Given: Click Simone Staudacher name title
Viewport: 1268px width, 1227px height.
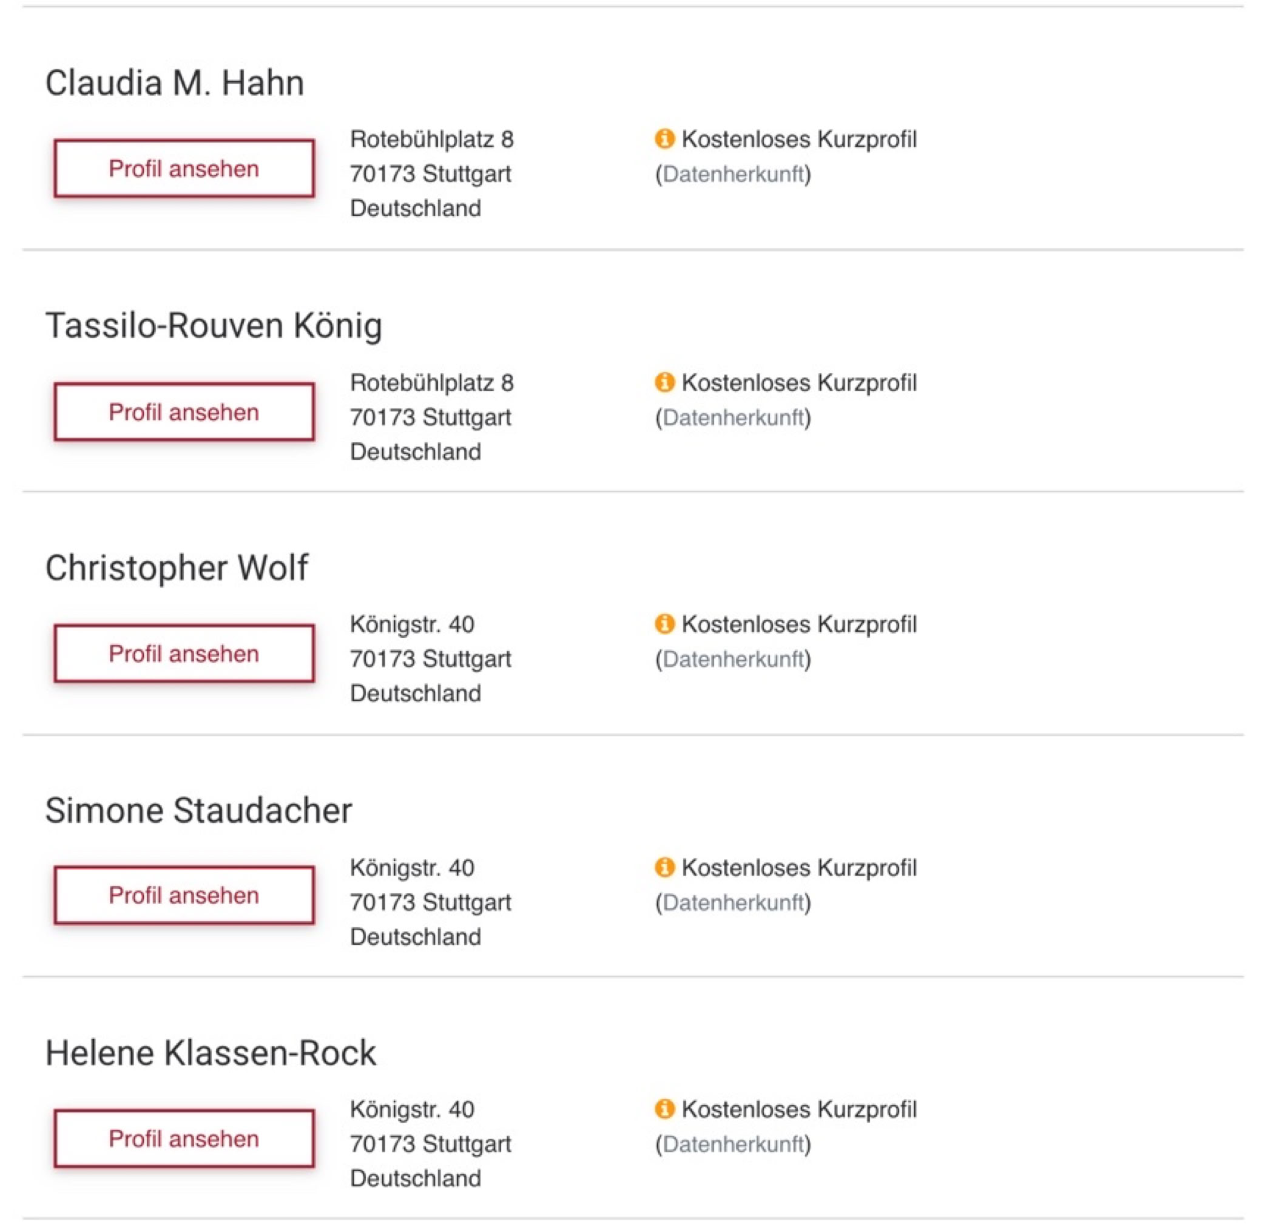Looking at the screenshot, I should coord(198,810).
